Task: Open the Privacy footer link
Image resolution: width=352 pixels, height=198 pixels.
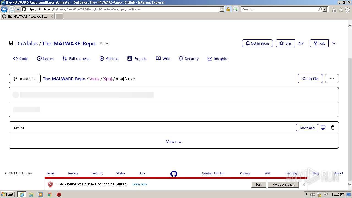Action: pyautogui.click(x=73, y=173)
